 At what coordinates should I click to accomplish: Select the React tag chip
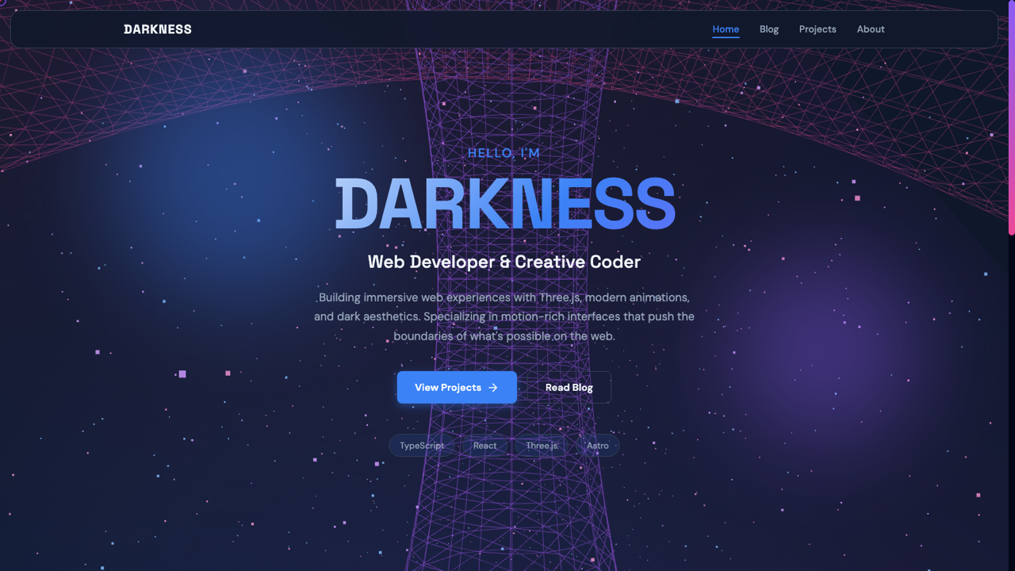pos(485,446)
